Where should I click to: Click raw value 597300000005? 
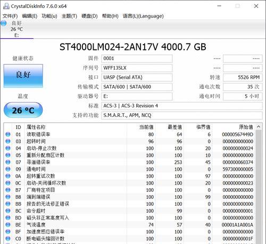238,169
